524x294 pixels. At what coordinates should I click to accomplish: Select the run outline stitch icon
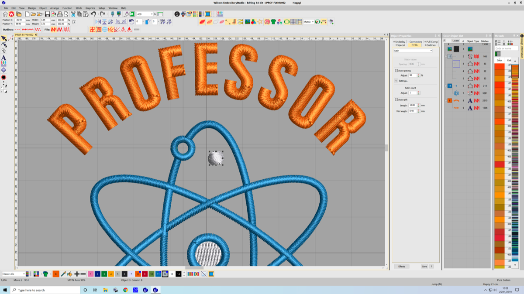tap(18, 30)
